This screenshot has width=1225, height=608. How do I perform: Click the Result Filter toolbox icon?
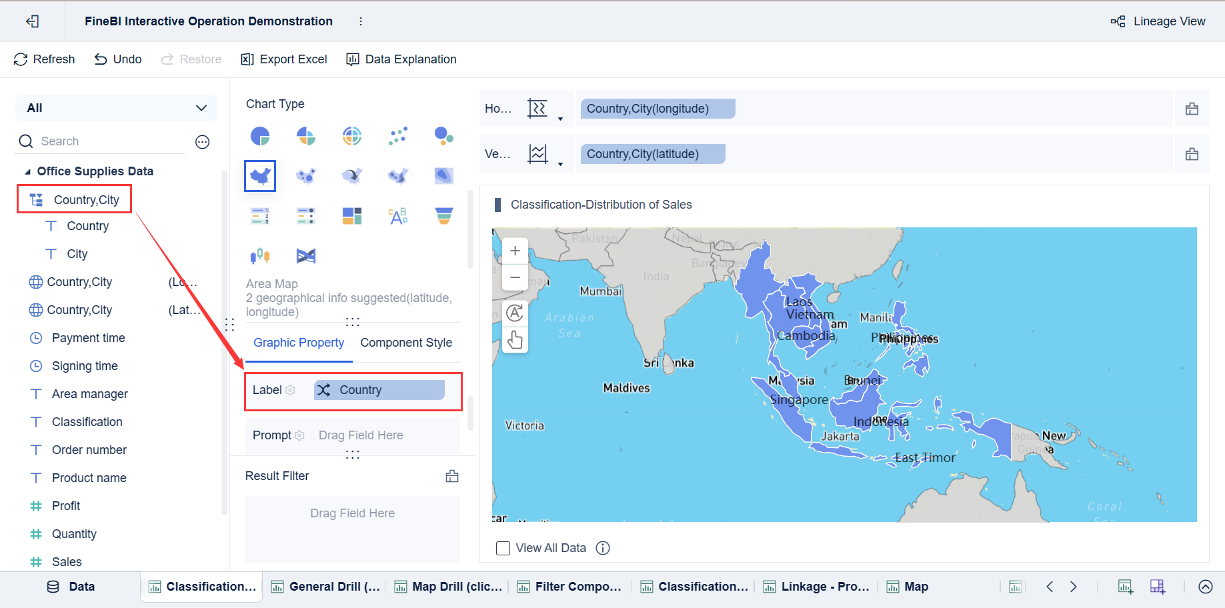pos(452,476)
